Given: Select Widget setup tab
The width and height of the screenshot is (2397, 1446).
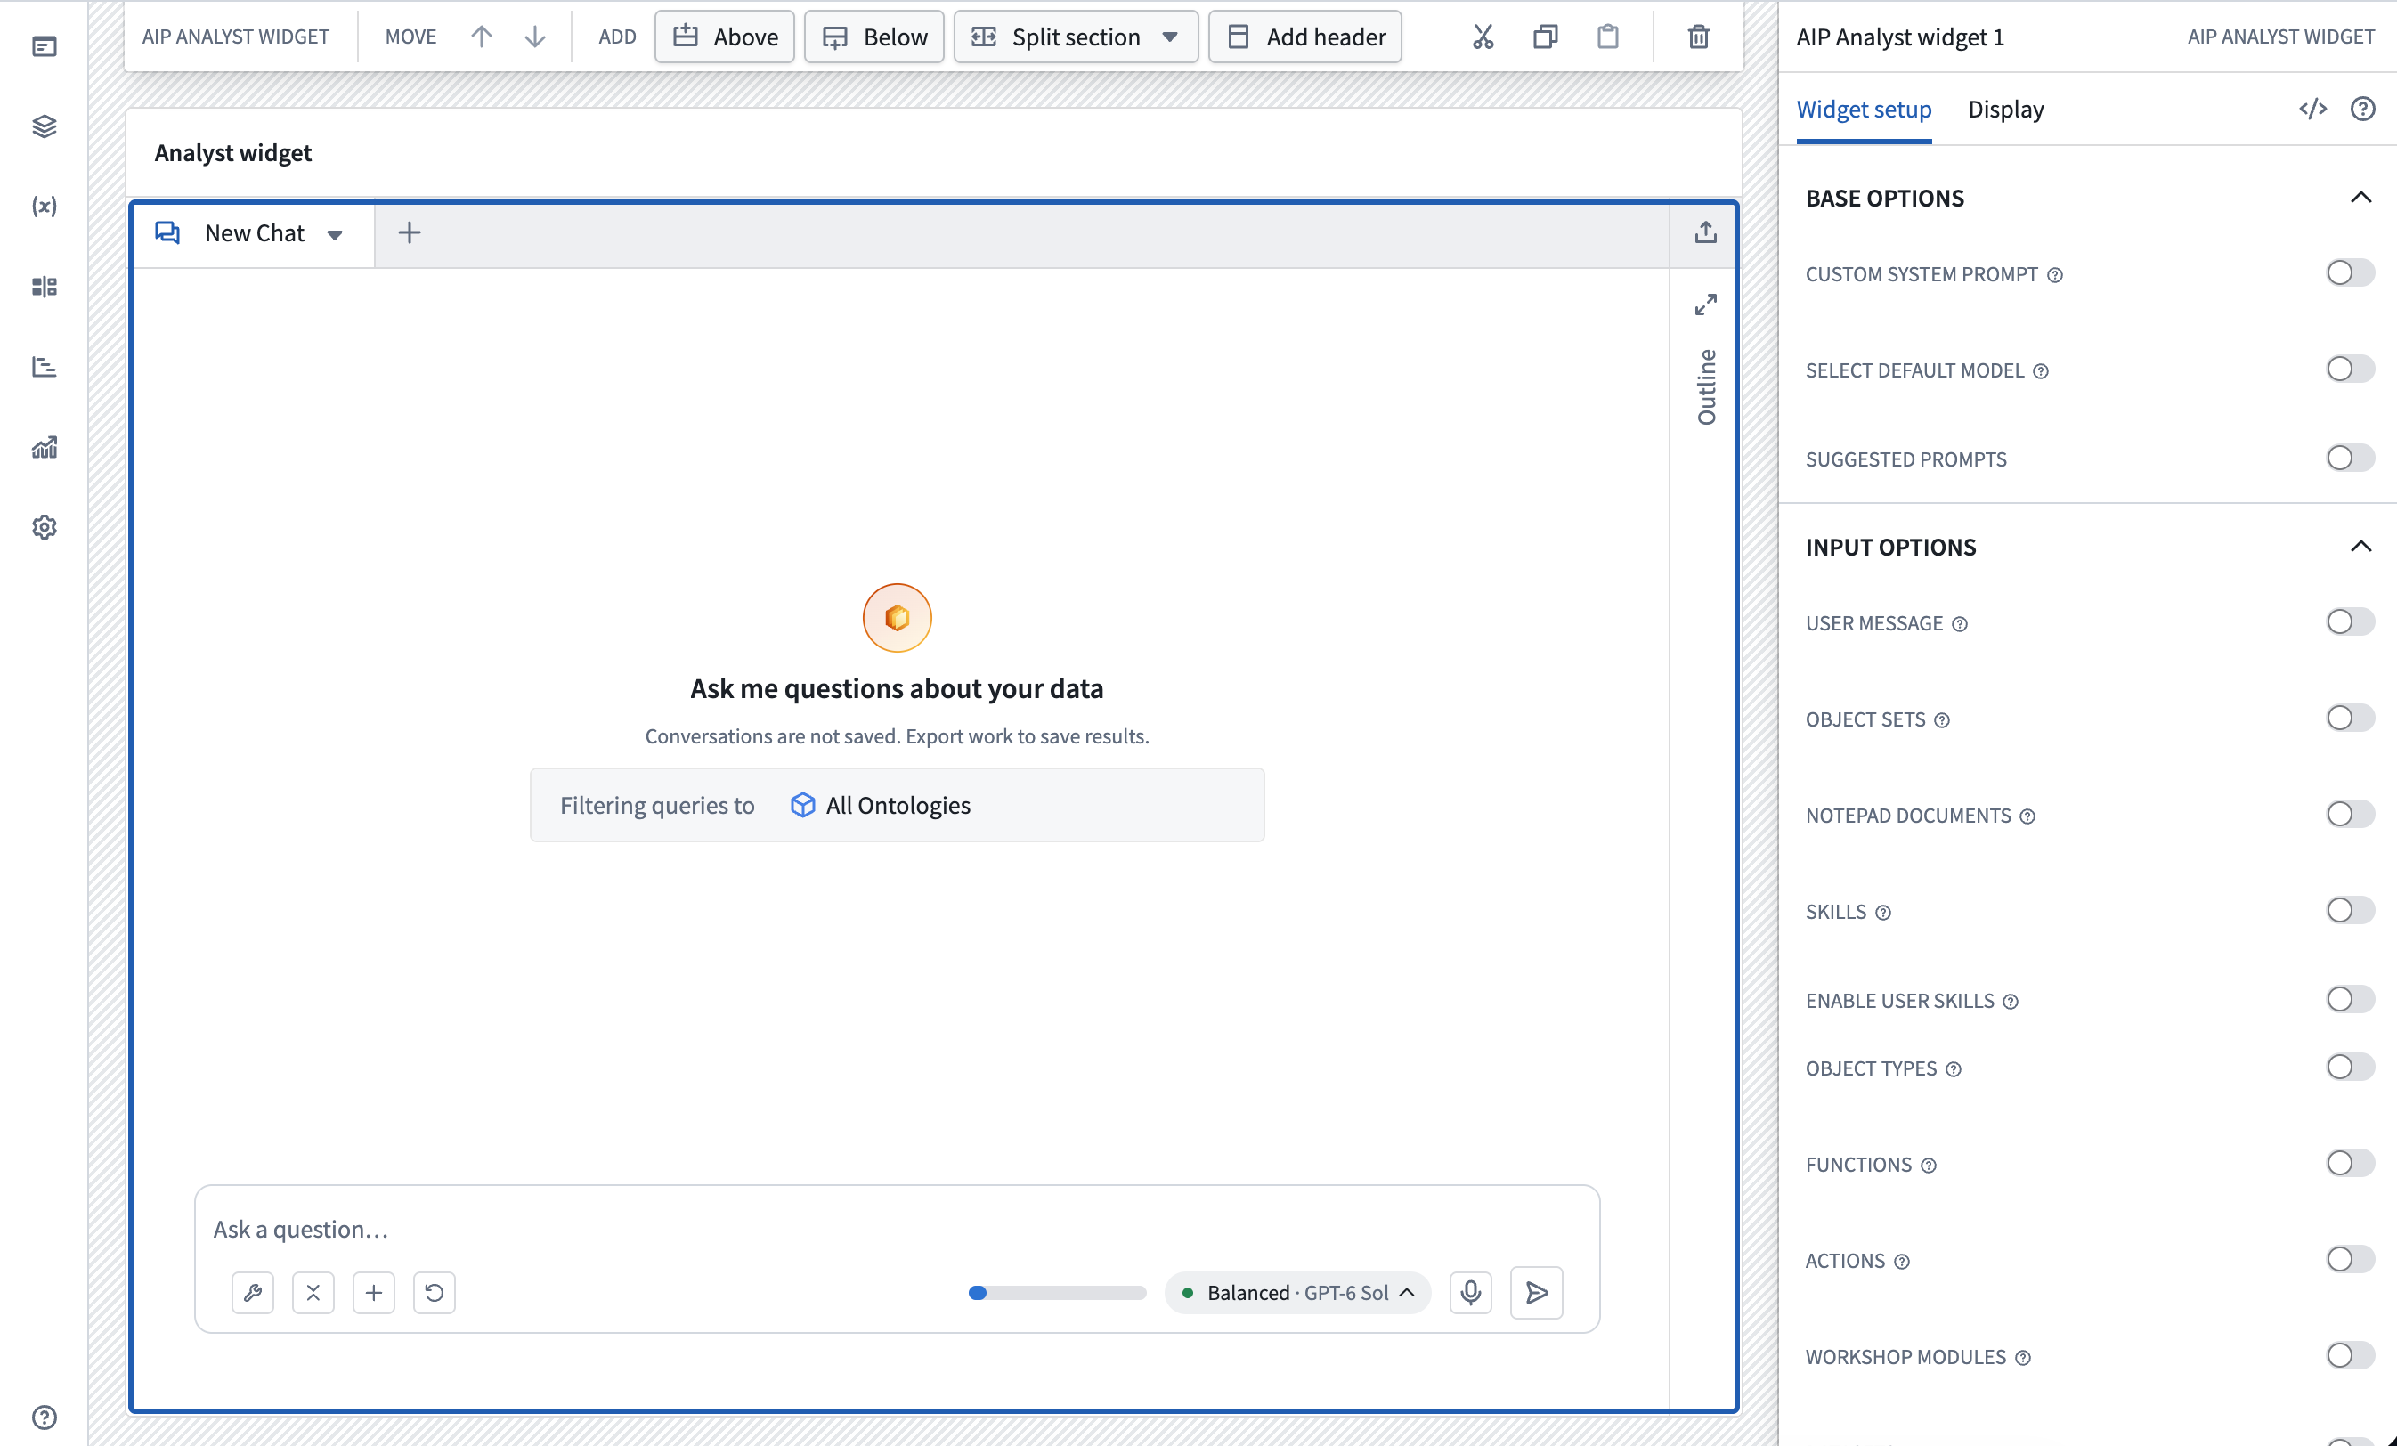Looking at the screenshot, I should (1863, 109).
